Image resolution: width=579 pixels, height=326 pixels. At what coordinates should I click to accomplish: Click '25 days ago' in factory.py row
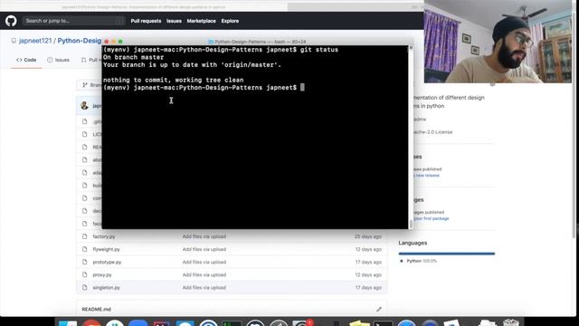tap(368, 236)
